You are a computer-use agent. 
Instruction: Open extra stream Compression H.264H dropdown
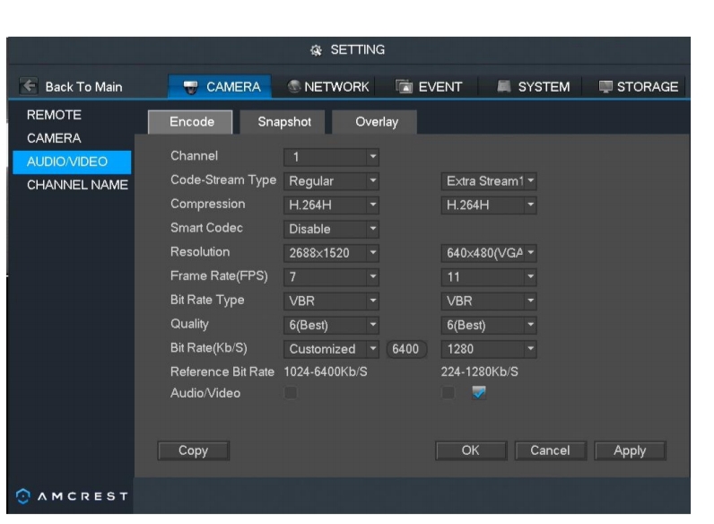coord(489,205)
